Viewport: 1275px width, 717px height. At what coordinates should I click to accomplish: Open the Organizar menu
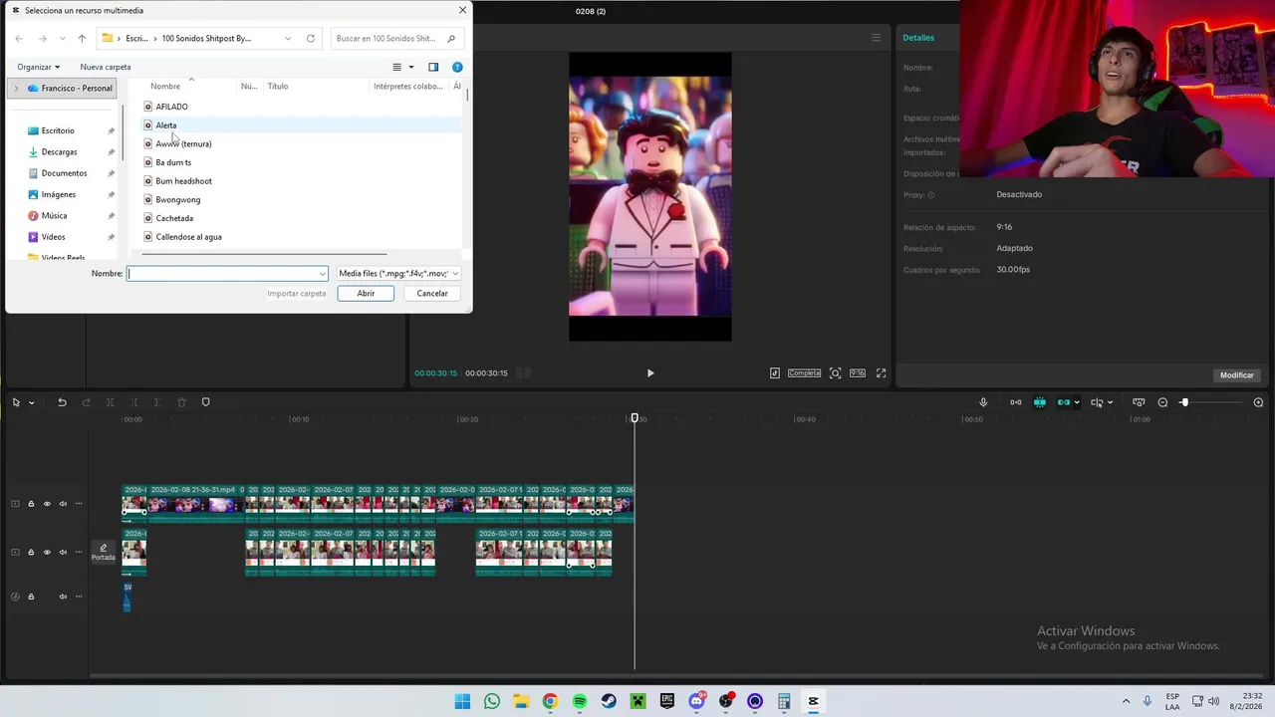tap(38, 67)
